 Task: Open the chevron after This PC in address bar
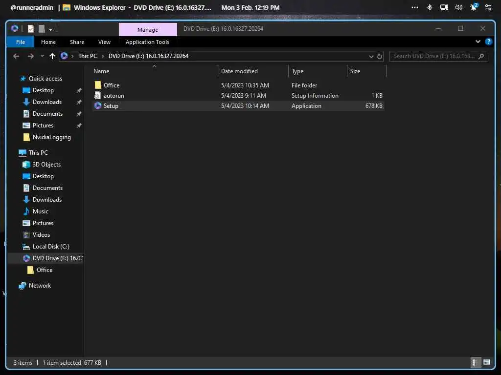pos(103,57)
